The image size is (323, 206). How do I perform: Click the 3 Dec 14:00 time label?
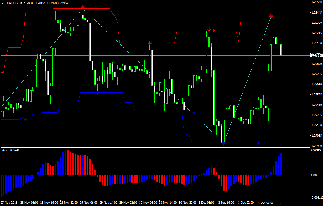tap(226, 203)
